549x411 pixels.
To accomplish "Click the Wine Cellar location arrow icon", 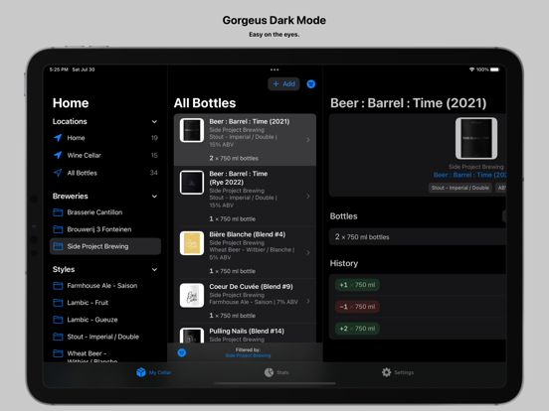I will click(x=58, y=155).
